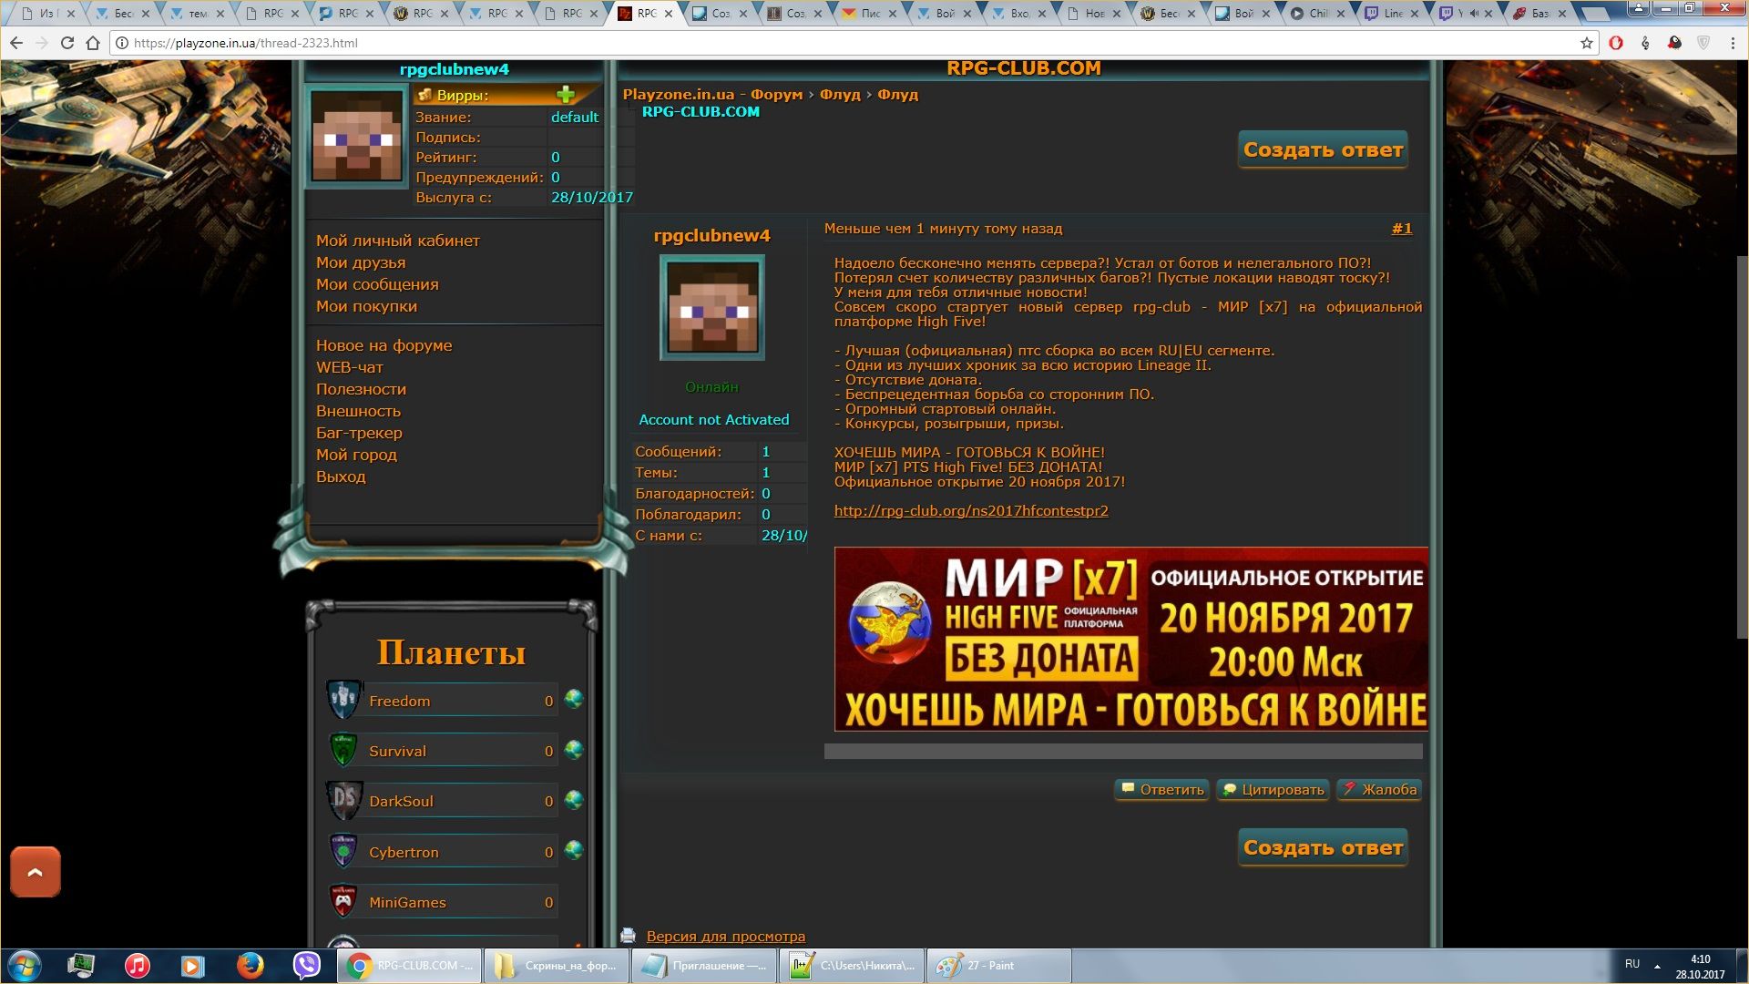
Task: Open the Windows Start menu
Action: click(24, 966)
